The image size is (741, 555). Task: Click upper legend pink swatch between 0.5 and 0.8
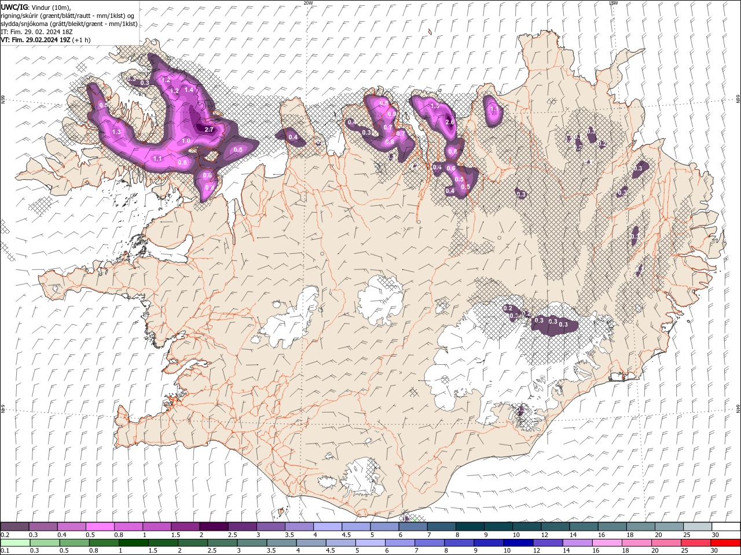point(100,527)
